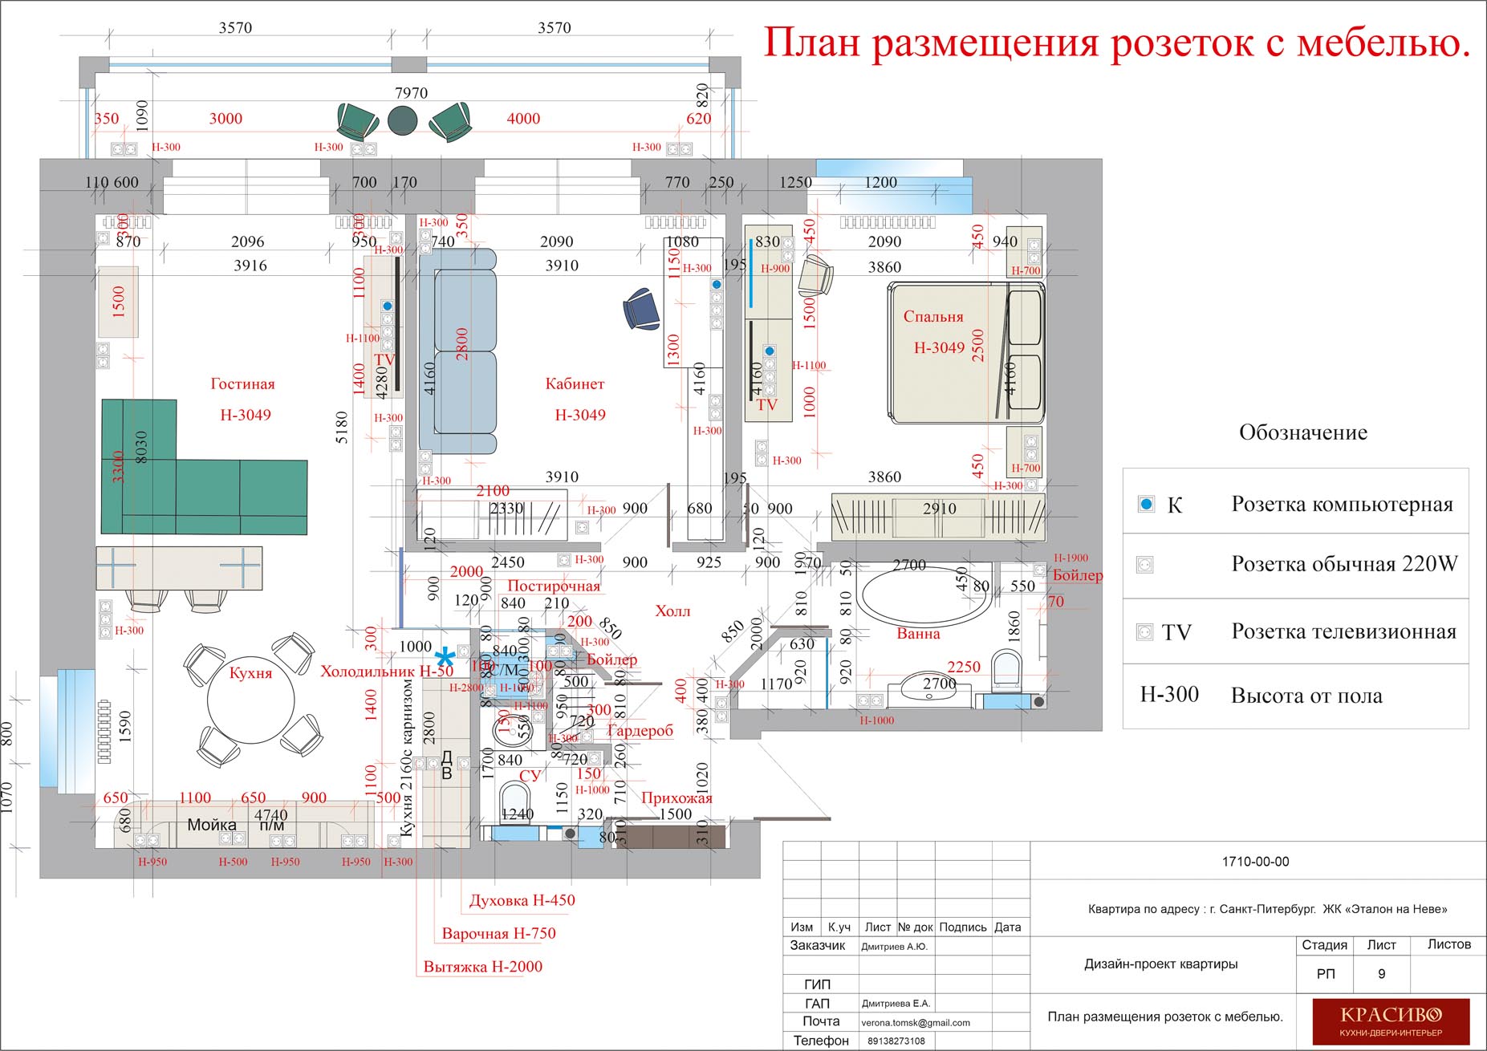
Task: Click the phone number 89138273108
Action: point(896,1041)
